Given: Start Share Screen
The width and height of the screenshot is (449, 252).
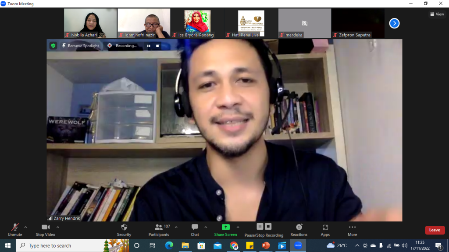Looking at the screenshot, I should click(x=226, y=230).
